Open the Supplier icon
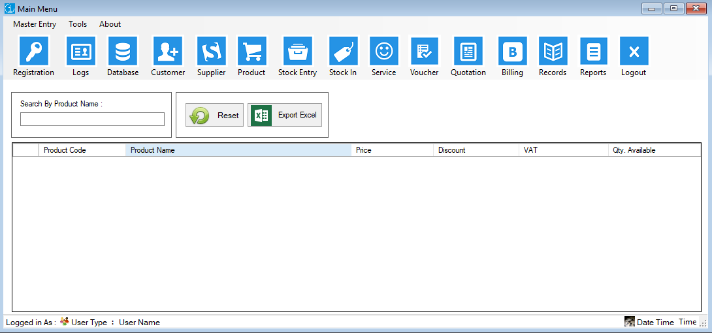 point(211,51)
